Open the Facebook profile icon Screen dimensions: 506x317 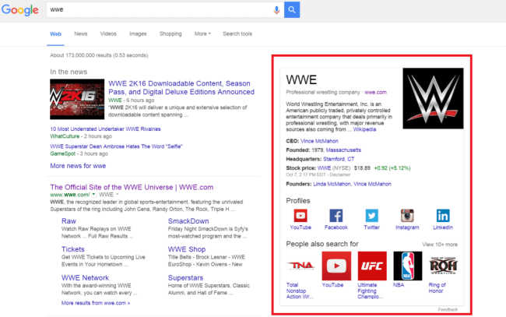coord(336,216)
